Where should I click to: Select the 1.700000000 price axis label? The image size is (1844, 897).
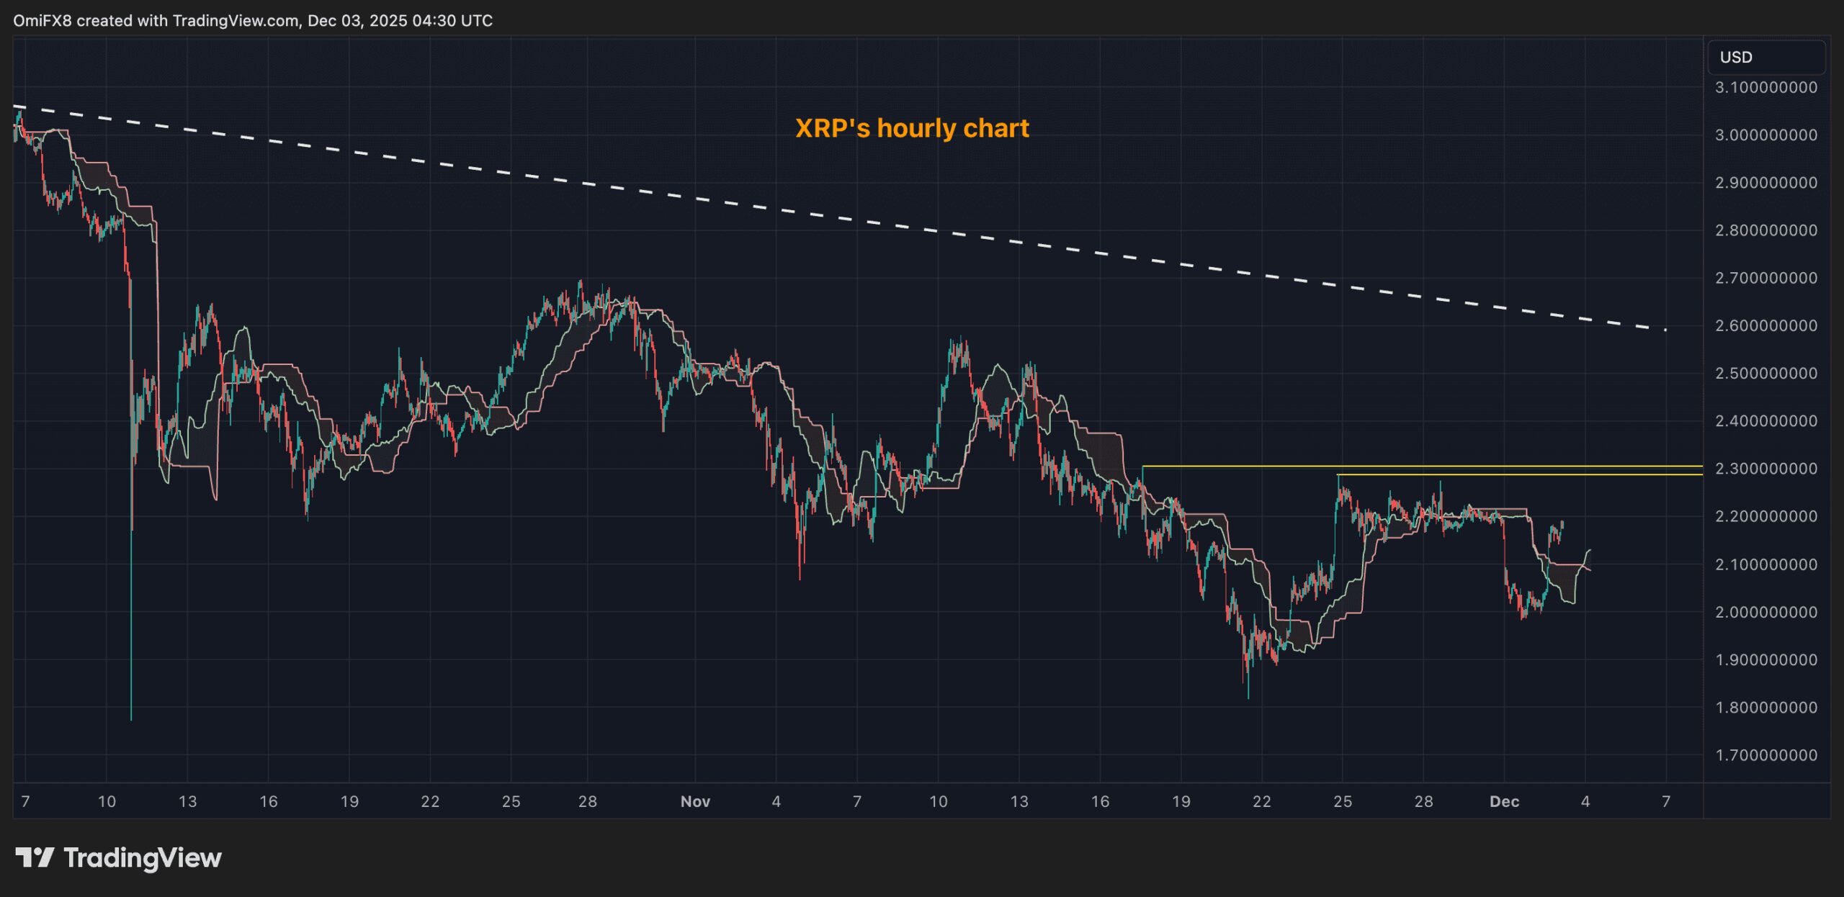[x=1765, y=755]
